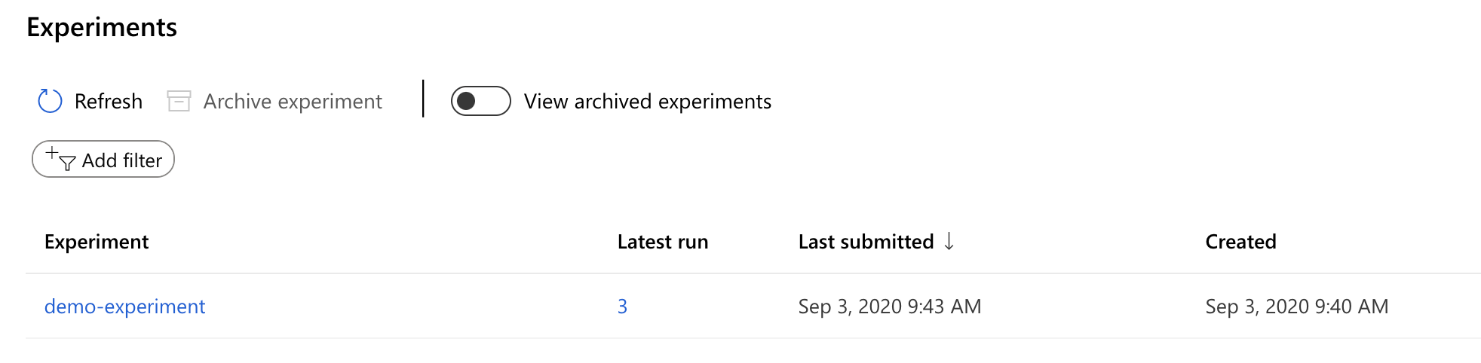Toggle the View archived experiments switch
The width and height of the screenshot is (1481, 363).
tap(480, 101)
